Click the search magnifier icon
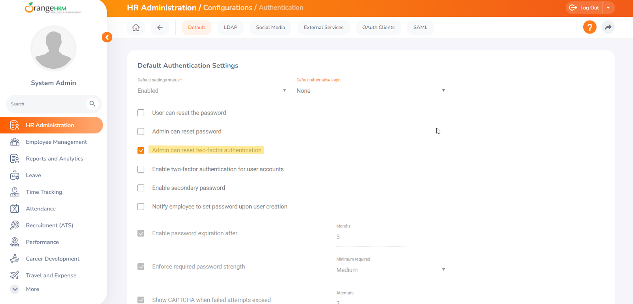The height and width of the screenshot is (304, 633). tap(92, 104)
